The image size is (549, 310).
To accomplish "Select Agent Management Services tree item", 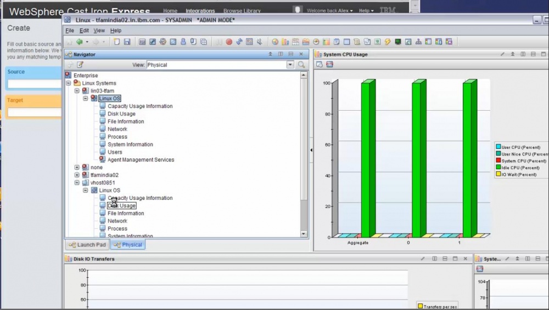I will pyautogui.click(x=141, y=160).
